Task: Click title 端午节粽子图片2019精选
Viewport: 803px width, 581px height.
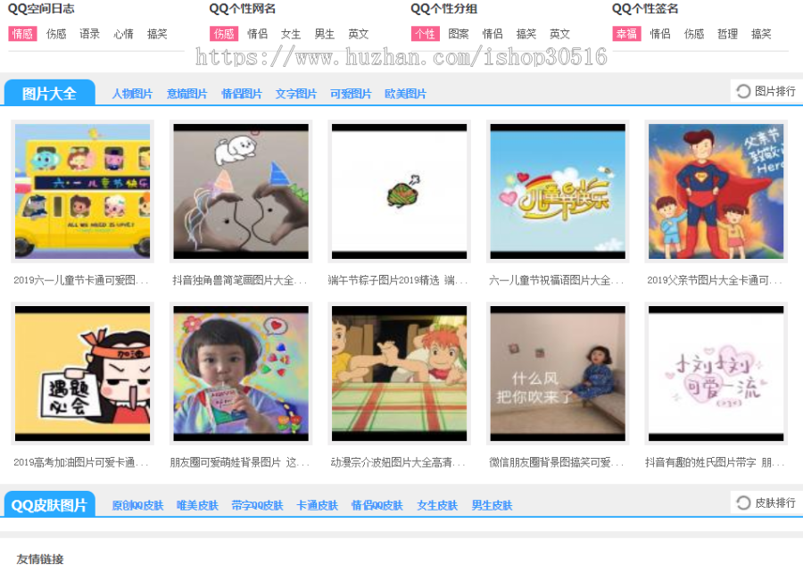Action: coord(398,280)
